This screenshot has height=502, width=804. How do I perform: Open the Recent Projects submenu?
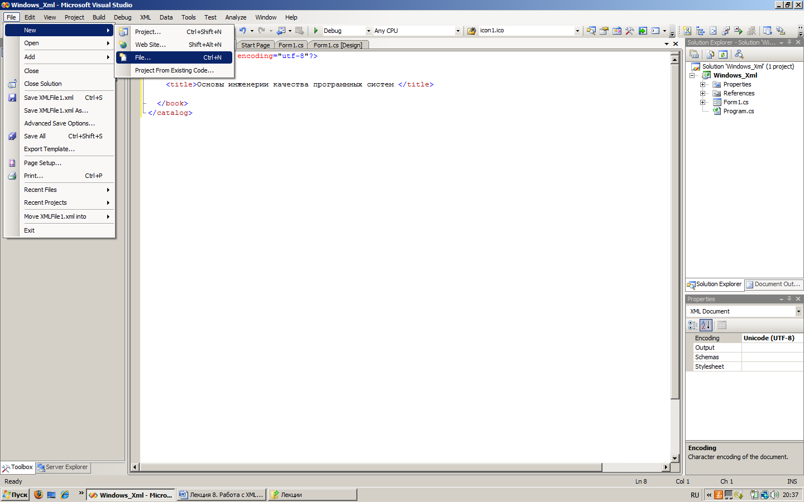pyautogui.click(x=59, y=202)
